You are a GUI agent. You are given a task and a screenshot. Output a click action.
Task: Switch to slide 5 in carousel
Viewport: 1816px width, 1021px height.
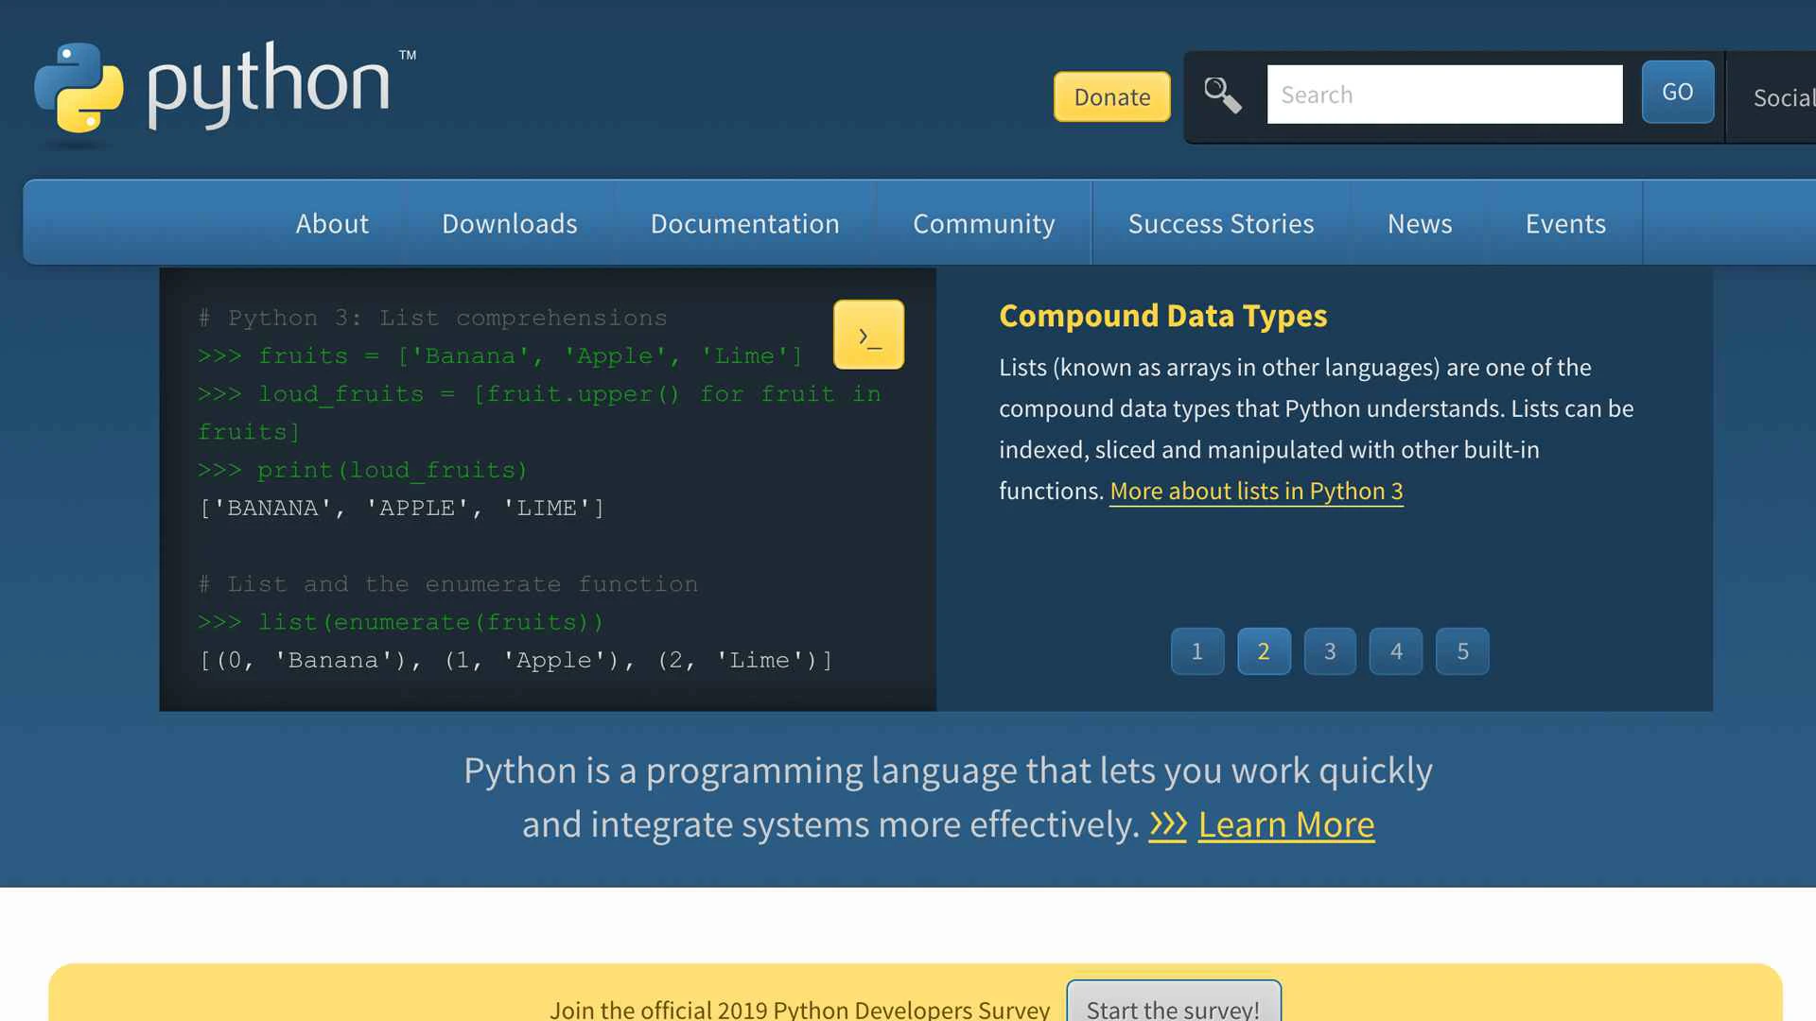click(x=1461, y=651)
